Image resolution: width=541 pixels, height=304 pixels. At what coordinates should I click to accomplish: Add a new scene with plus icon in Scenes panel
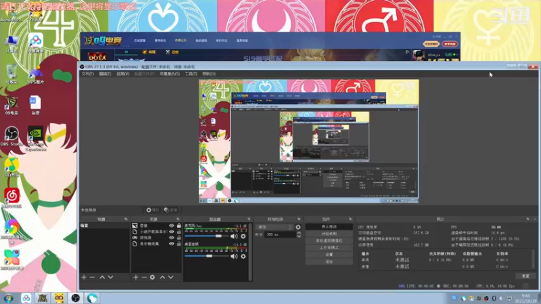point(84,277)
